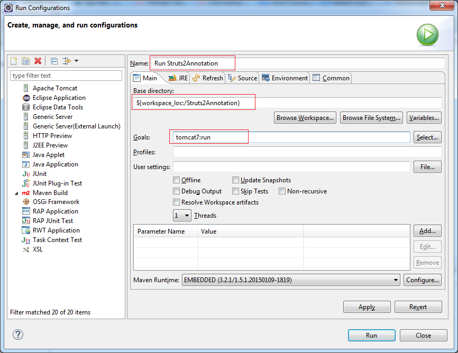
Task: Switch to the Main tab
Action: [x=145, y=78]
